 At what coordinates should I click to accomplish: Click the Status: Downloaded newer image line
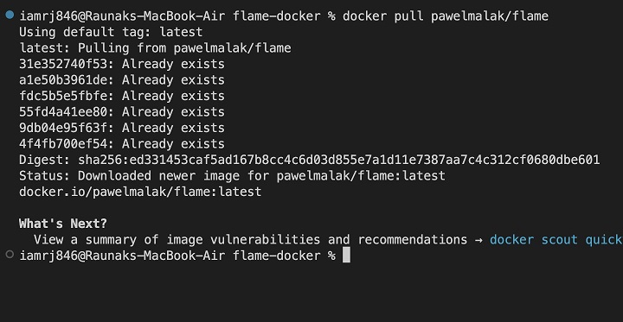click(x=232, y=175)
